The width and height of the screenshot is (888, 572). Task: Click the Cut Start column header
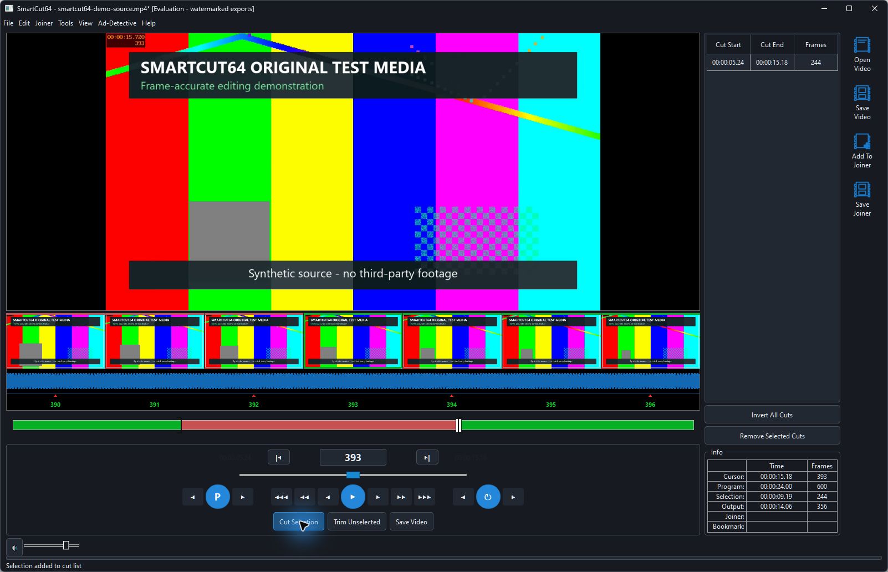coord(728,45)
